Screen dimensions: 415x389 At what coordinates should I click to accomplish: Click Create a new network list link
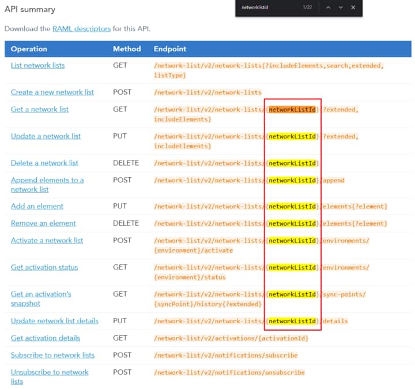click(x=52, y=92)
